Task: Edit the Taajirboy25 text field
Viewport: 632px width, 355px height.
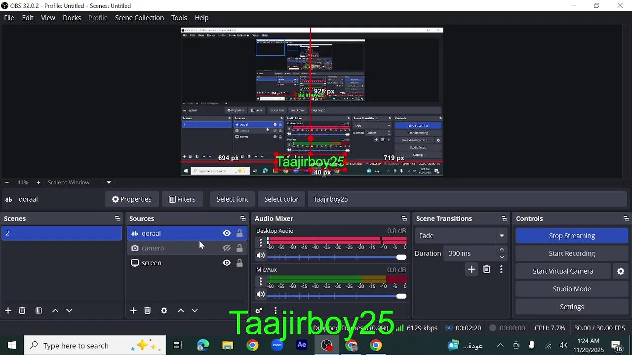Action: click(467, 199)
